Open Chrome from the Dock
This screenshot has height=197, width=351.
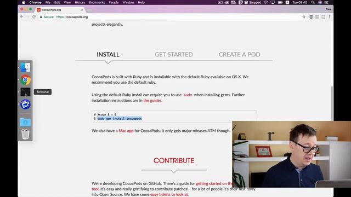point(25,80)
